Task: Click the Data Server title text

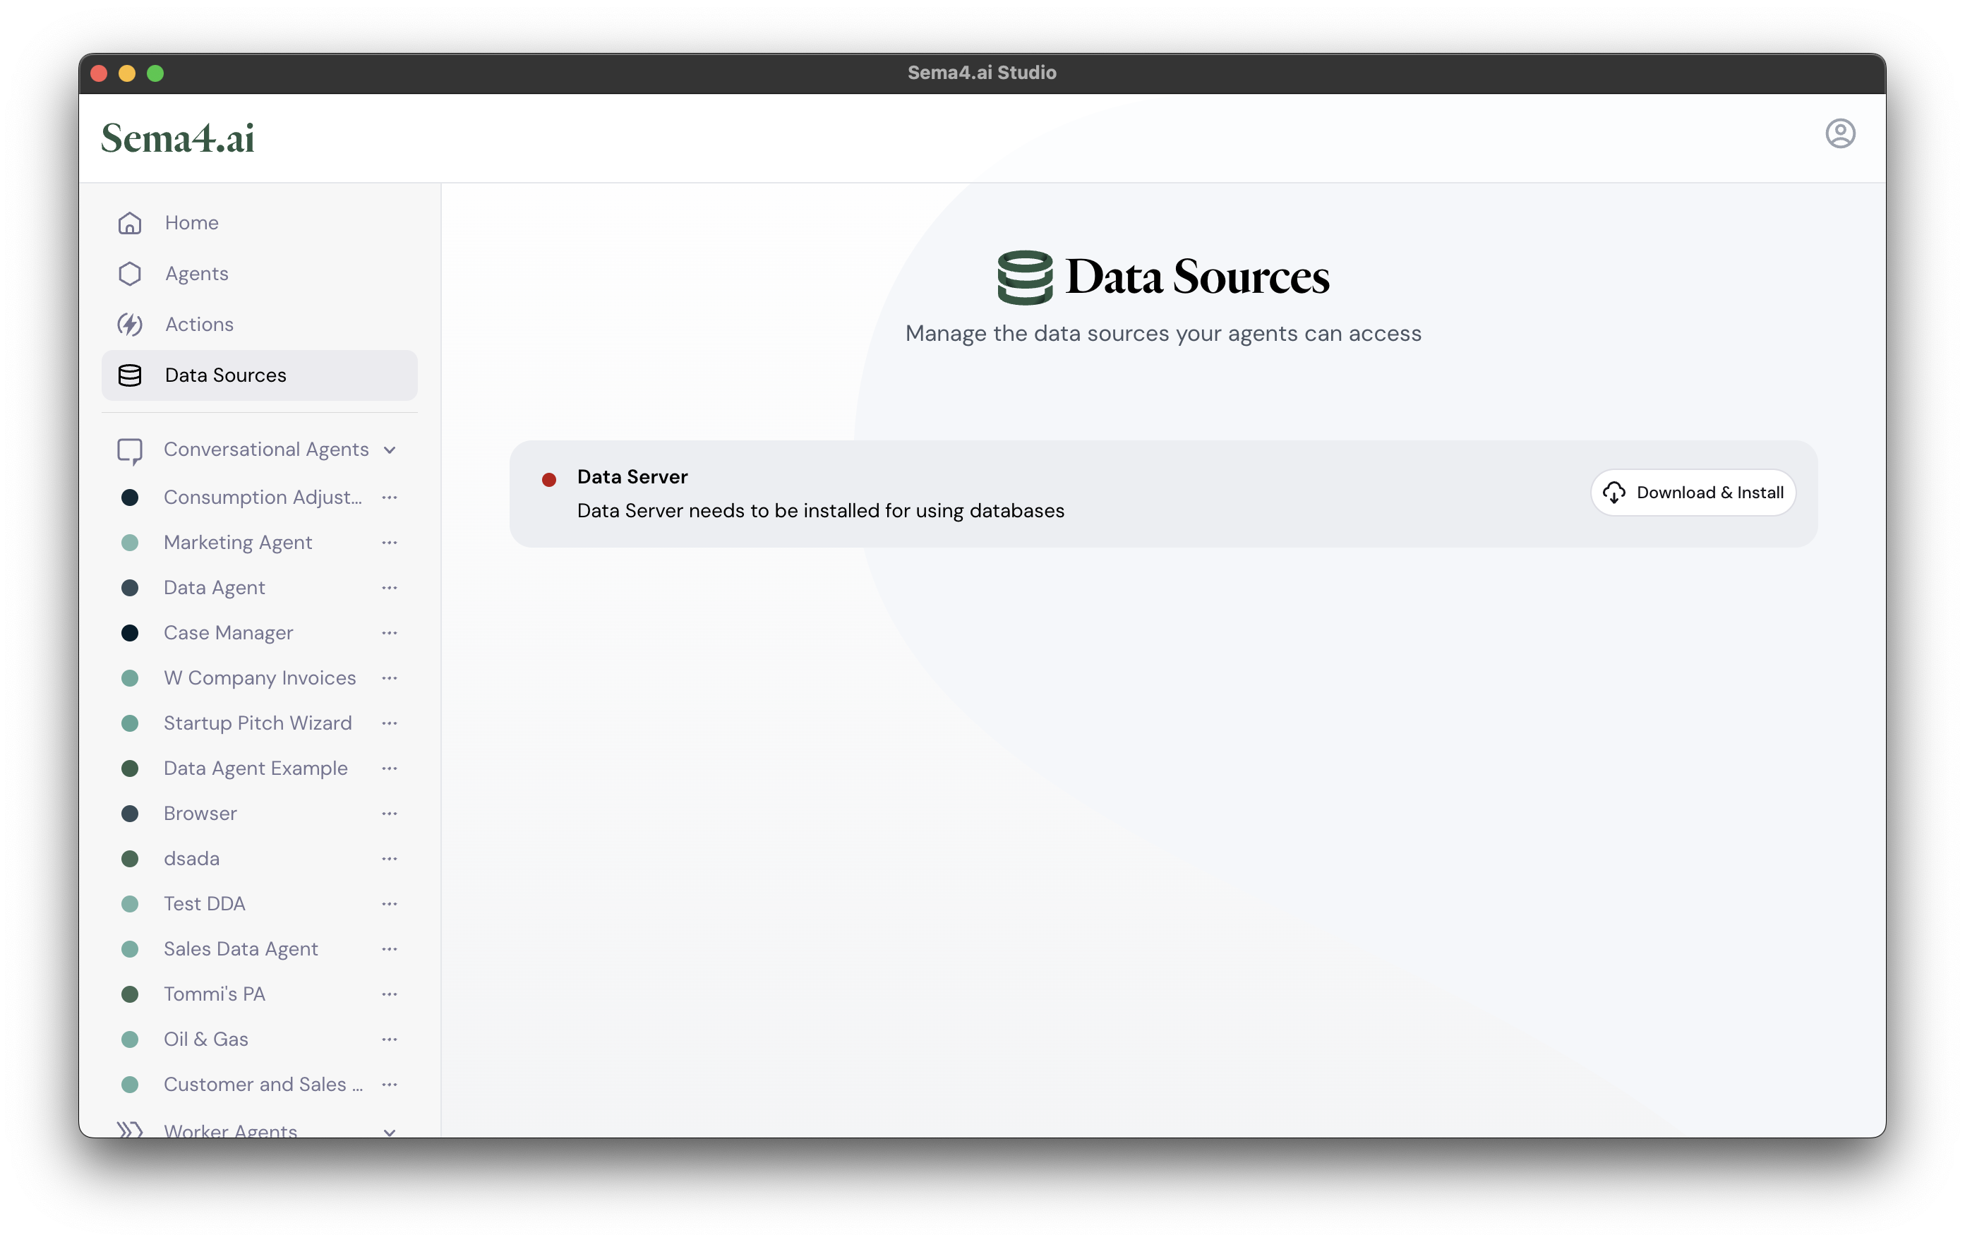Action: [x=632, y=476]
